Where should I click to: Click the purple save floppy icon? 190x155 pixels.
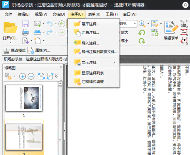click(25, 24)
